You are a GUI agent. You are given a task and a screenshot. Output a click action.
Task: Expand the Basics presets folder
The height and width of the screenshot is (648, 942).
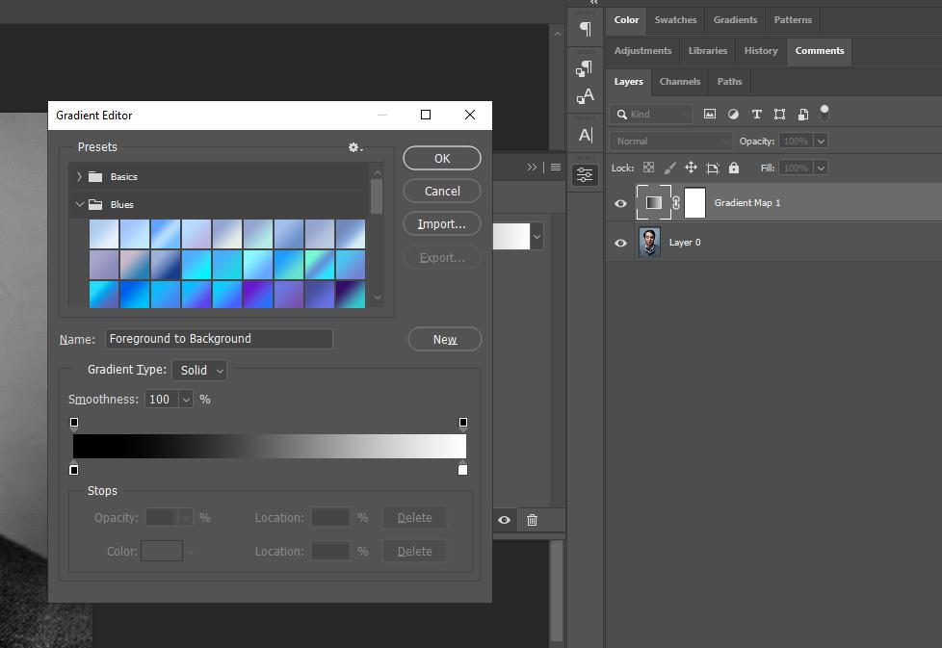(78, 176)
